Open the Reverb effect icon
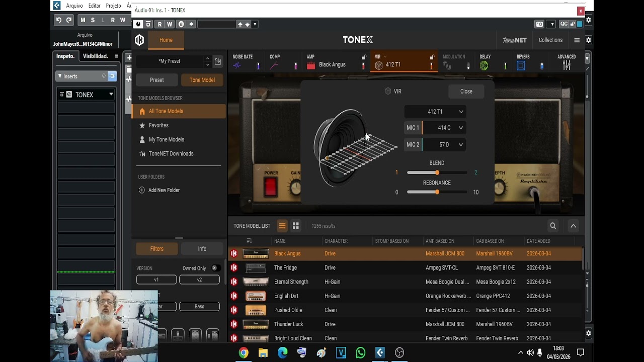644x362 pixels. [521, 66]
